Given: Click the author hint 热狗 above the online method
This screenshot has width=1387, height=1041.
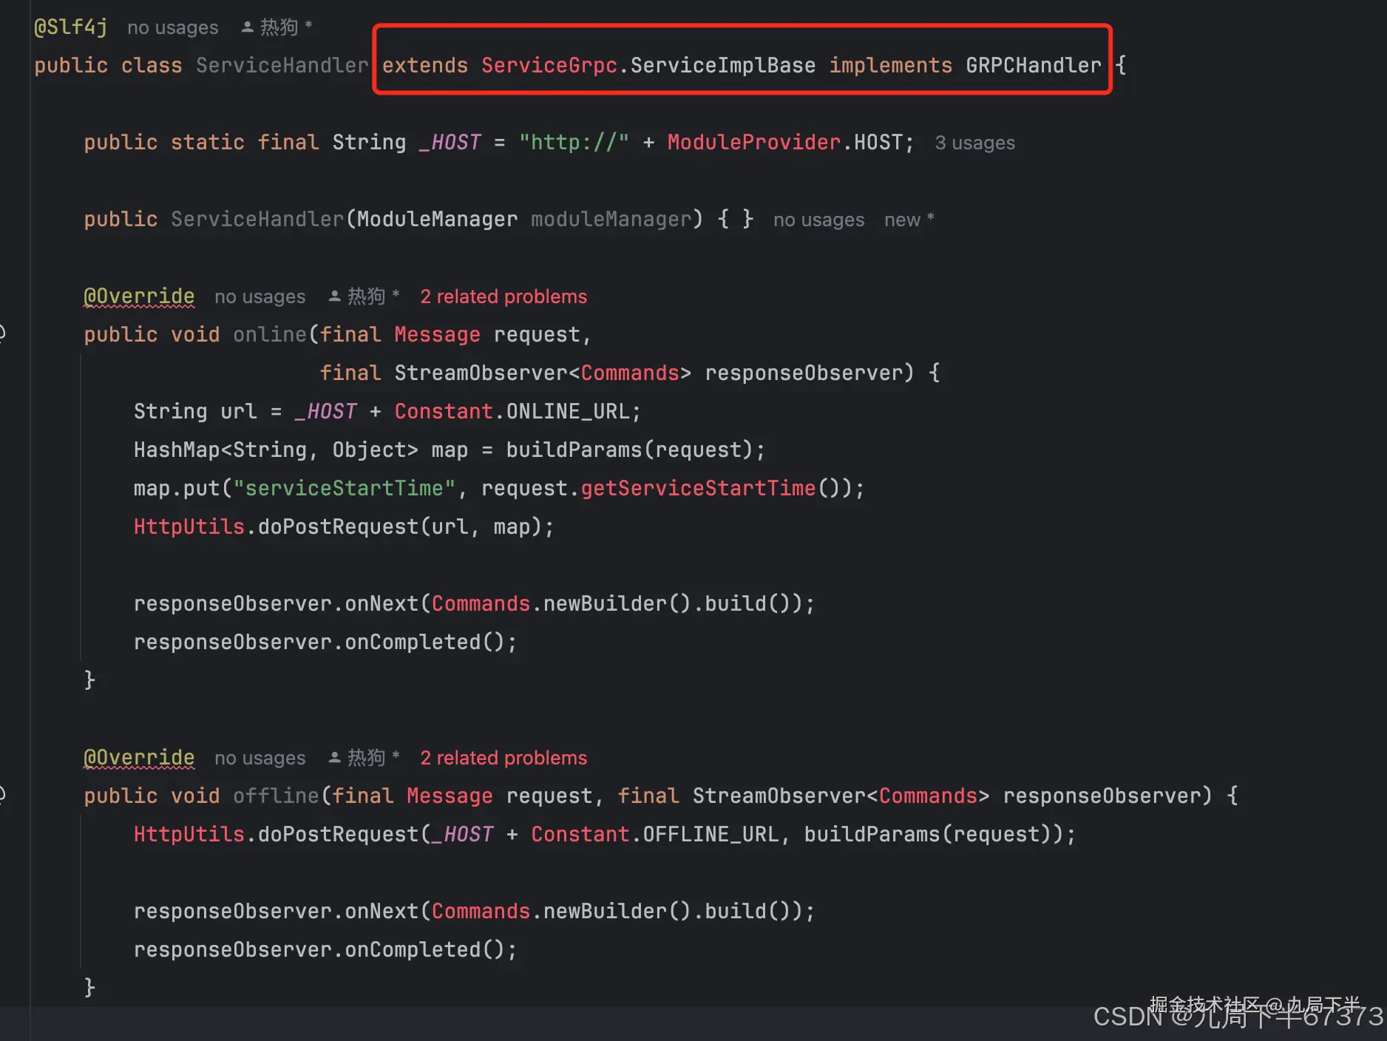Looking at the screenshot, I should coord(364,296).
